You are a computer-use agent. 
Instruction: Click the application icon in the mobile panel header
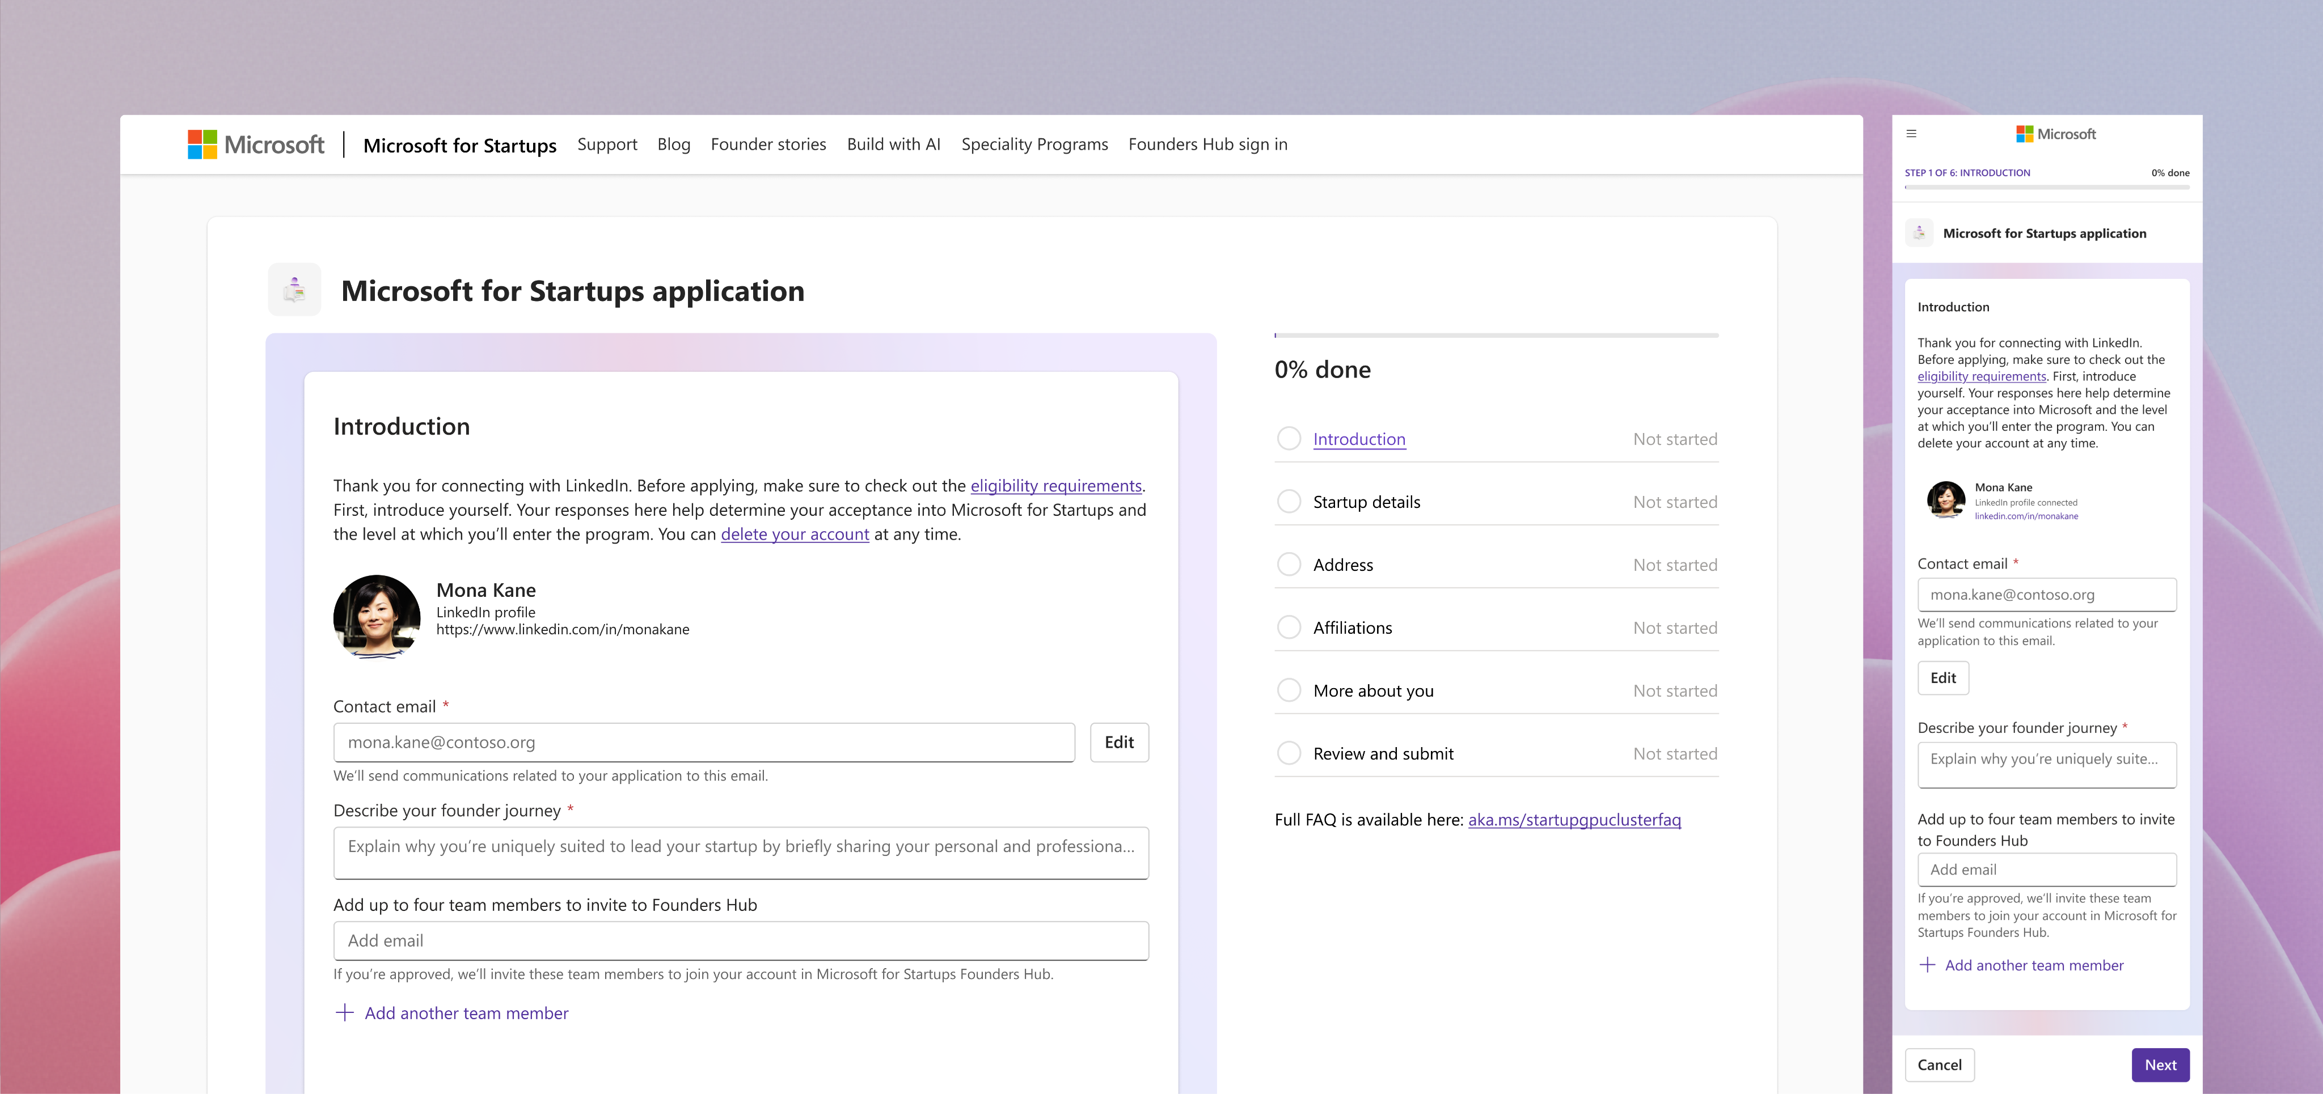(1919, 232)
